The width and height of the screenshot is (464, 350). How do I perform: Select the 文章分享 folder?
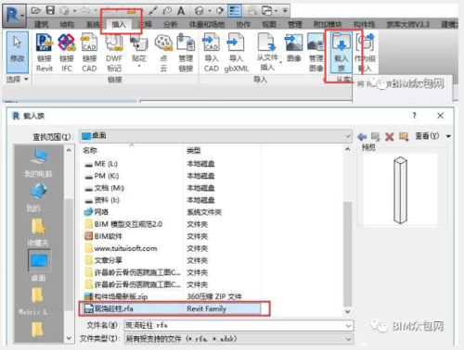(x=104, y=260)
